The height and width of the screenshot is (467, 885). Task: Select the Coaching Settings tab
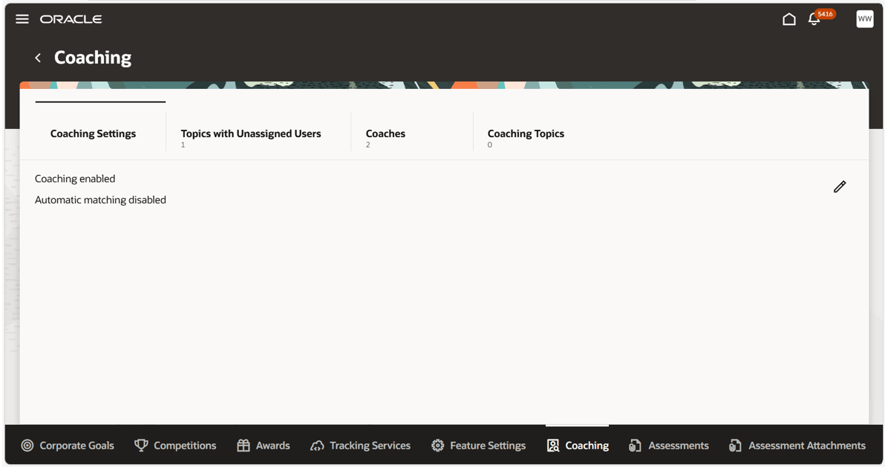[93, 134]
